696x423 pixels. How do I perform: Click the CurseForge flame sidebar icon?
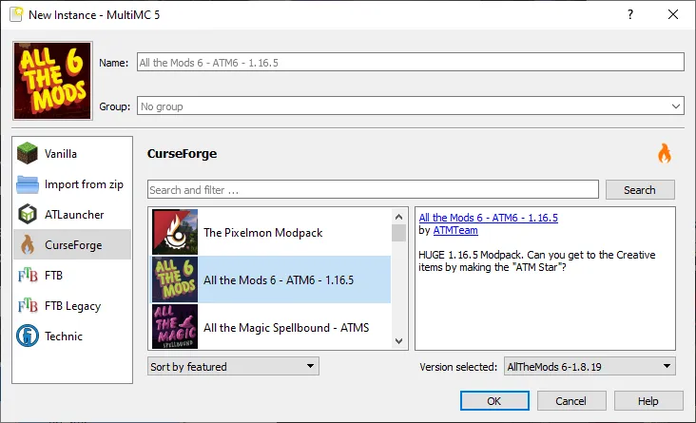click(28, 244)
